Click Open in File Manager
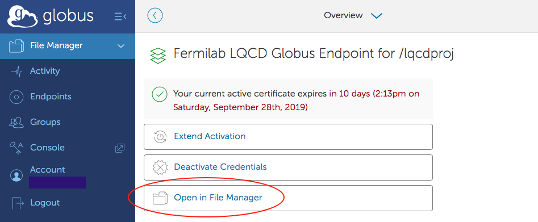This screenshot has width=538, height=222. (288, 198)
